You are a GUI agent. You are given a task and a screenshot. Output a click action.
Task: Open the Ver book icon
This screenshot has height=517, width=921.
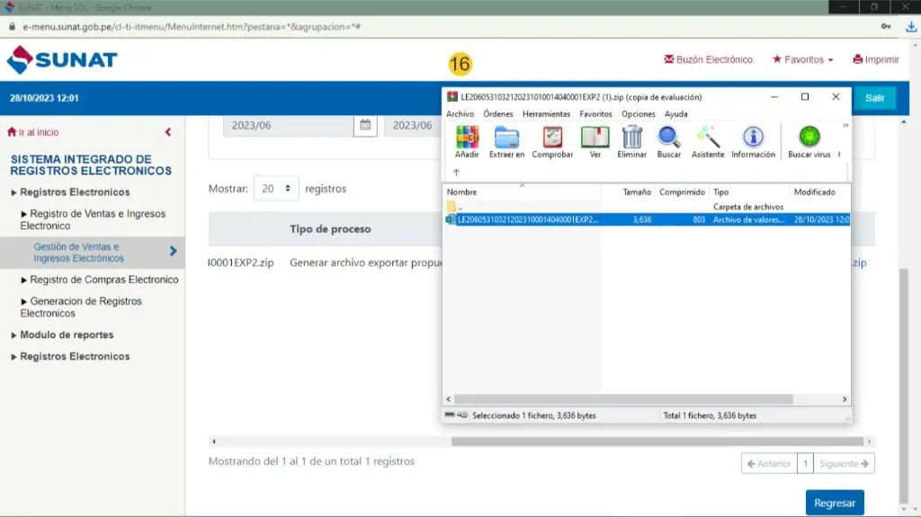595,138
